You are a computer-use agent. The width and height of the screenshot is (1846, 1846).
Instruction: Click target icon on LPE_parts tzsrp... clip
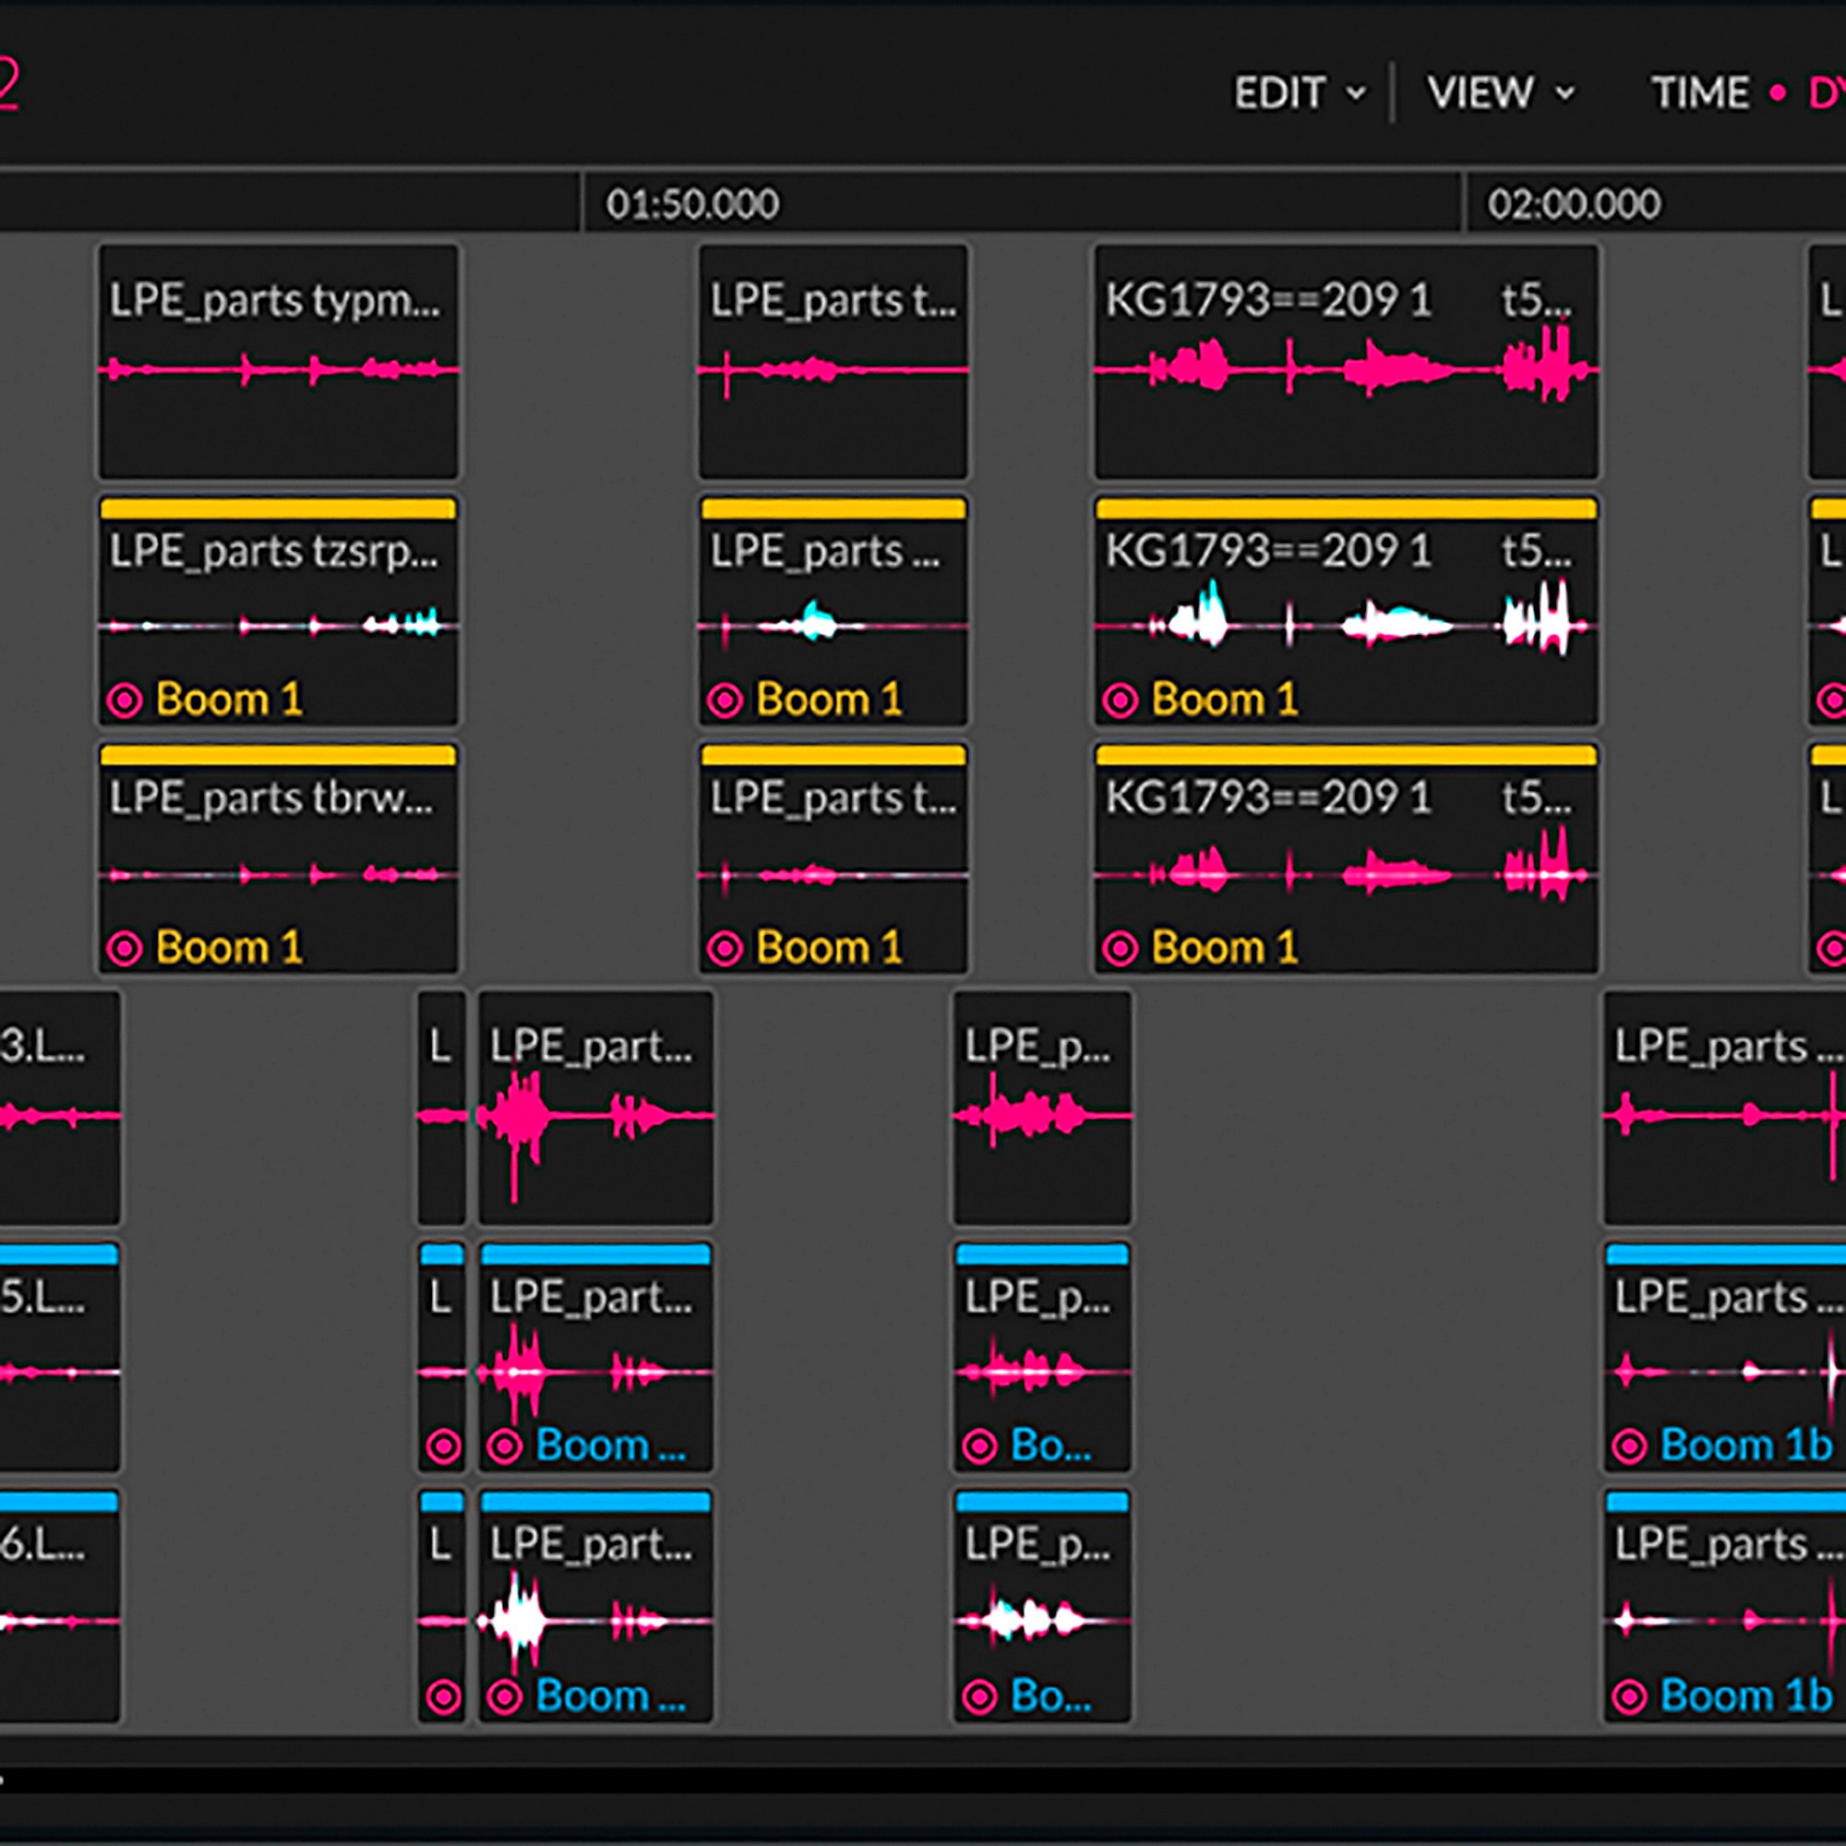(125, 701)
